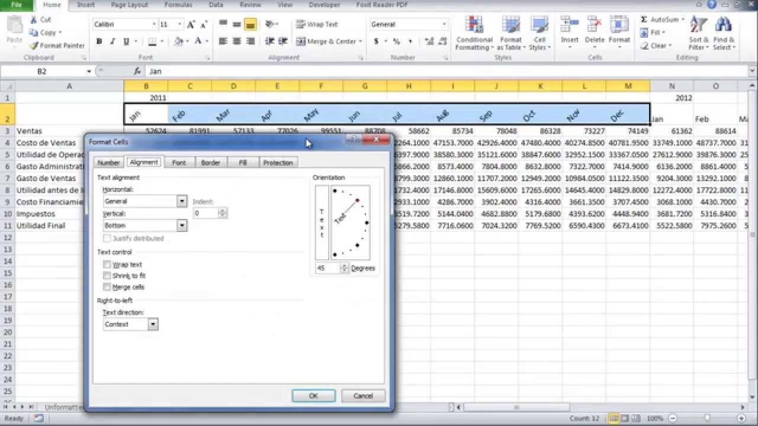Open the General number format dropdown
The width and height of the screenshot is (758, 426).
coord(444,24)
